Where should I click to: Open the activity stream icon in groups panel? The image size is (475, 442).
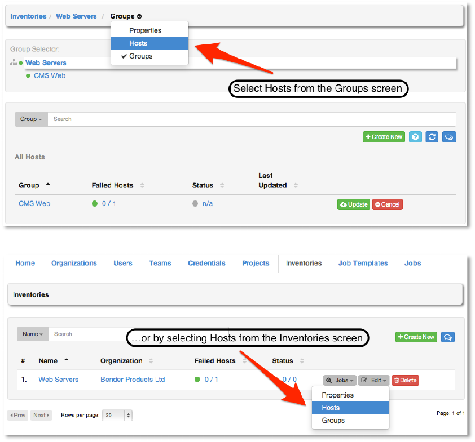[x=449, y=137]
